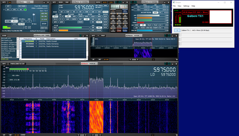This screenshot has height=136, width=239.
Task: Open the View menu in Dream
Action: pos(179,6)
